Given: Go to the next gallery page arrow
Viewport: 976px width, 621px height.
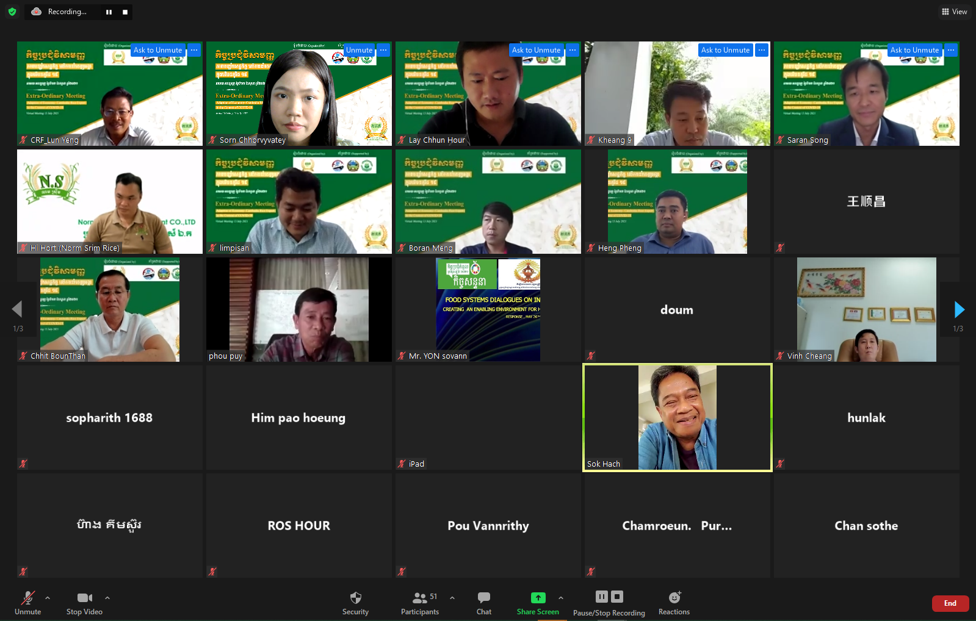Looking at the screenshot, I should coord(959,310).
